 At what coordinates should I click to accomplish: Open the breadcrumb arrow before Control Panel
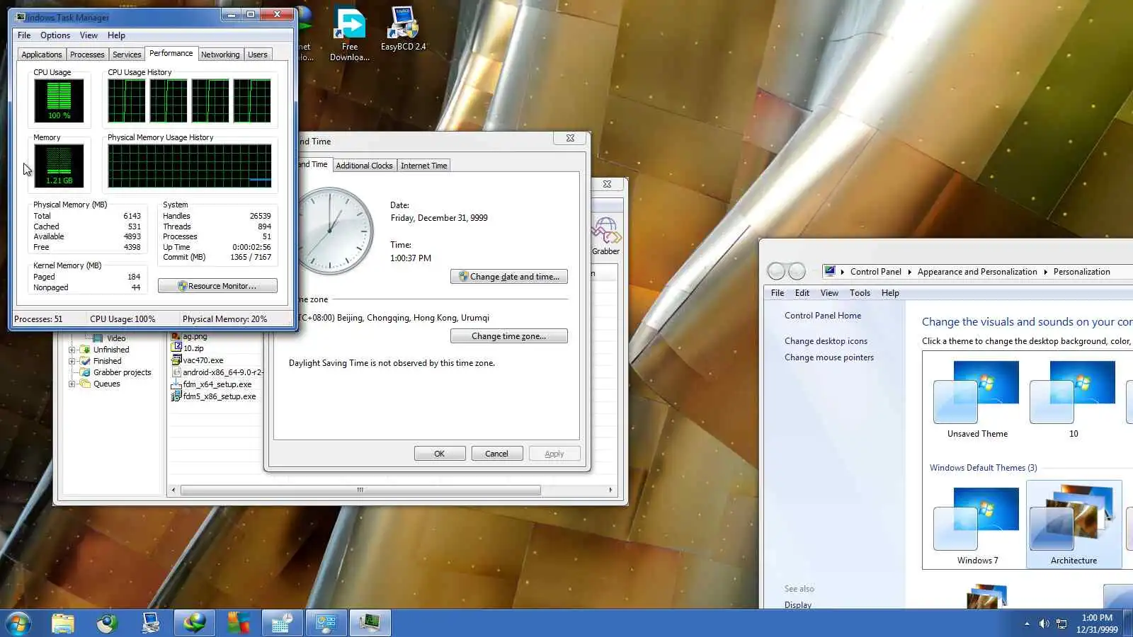(x=842, y=272)
